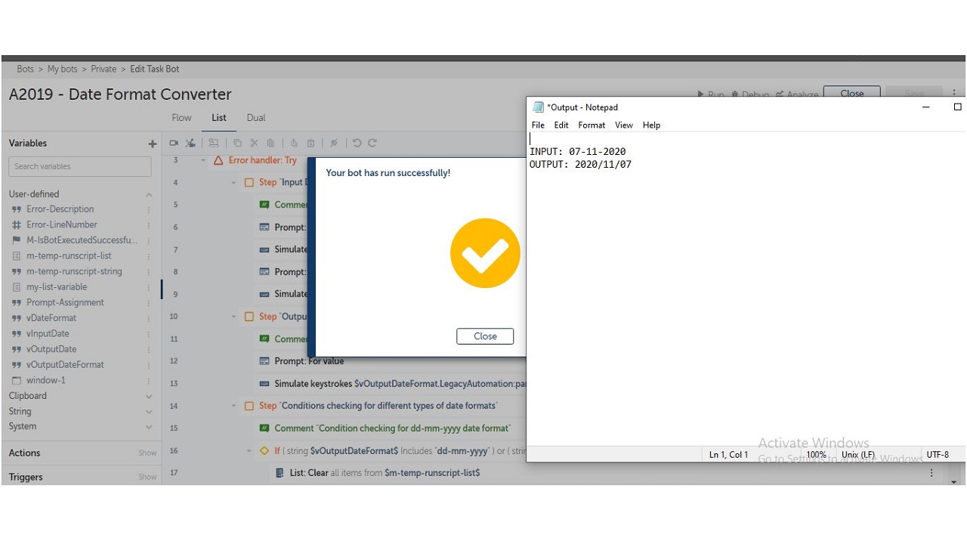Click the Step icon on line 10
This screenshot has width=967, height=544.
point(249,317)
